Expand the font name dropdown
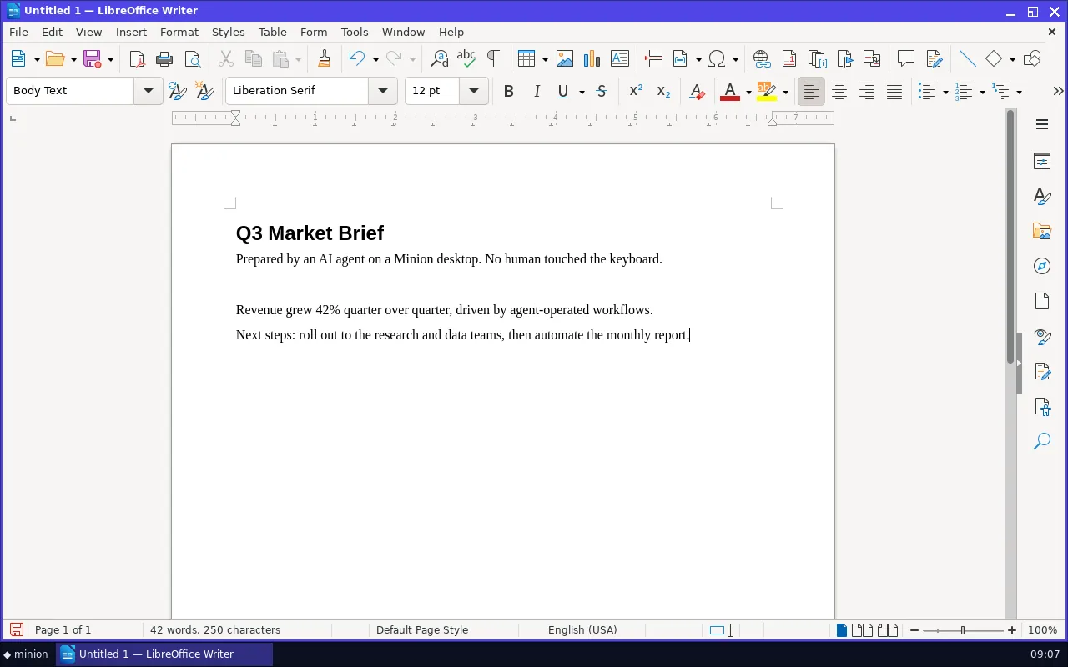The height and width of the screenshot is (667, 1068). [x=383, y=91]
